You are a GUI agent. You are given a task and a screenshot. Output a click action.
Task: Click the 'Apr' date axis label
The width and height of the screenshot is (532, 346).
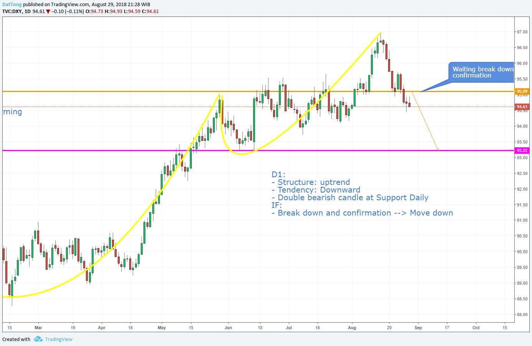click(x=102, y=328)
